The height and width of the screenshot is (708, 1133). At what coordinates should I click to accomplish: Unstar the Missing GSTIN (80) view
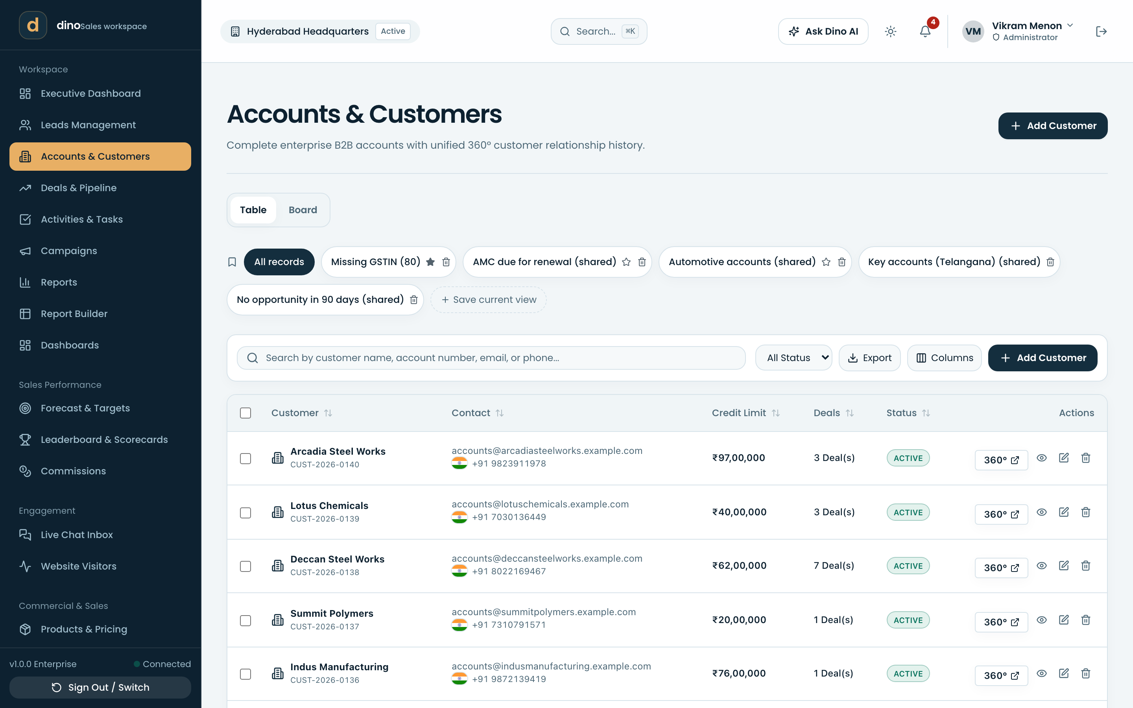430,262
